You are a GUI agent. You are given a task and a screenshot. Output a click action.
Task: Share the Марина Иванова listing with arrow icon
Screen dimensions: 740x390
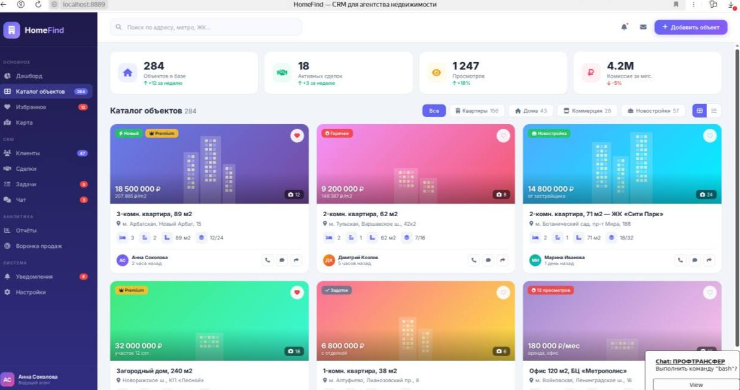point(709,260)
